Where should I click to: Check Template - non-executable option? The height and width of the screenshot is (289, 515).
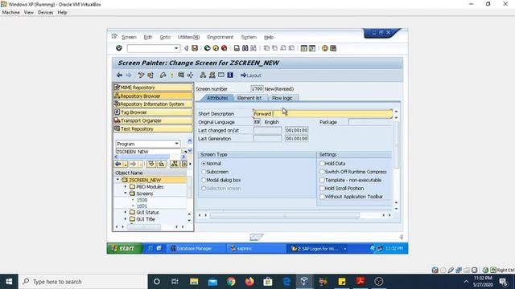[x=322, y=180]
